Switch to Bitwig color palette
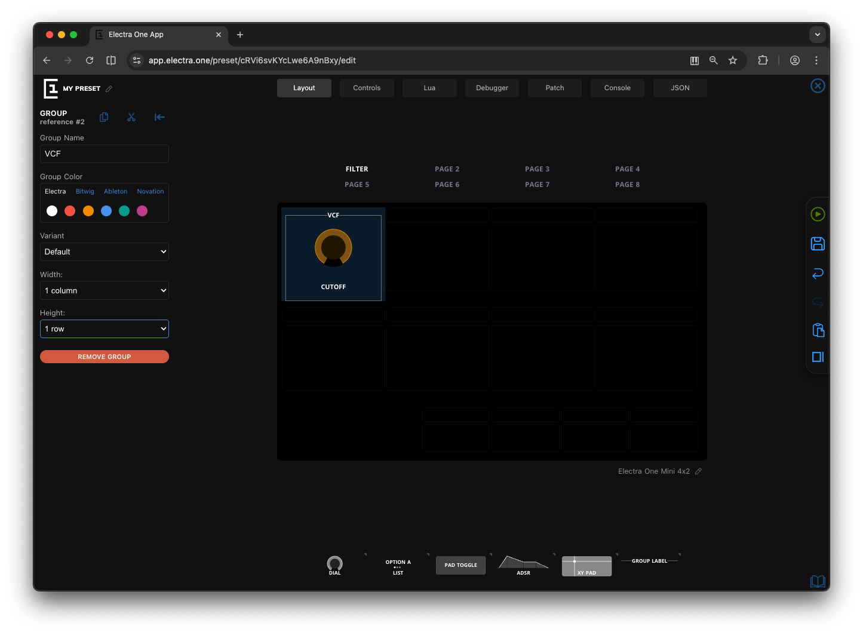863x635 pixels. coord(85,192)
